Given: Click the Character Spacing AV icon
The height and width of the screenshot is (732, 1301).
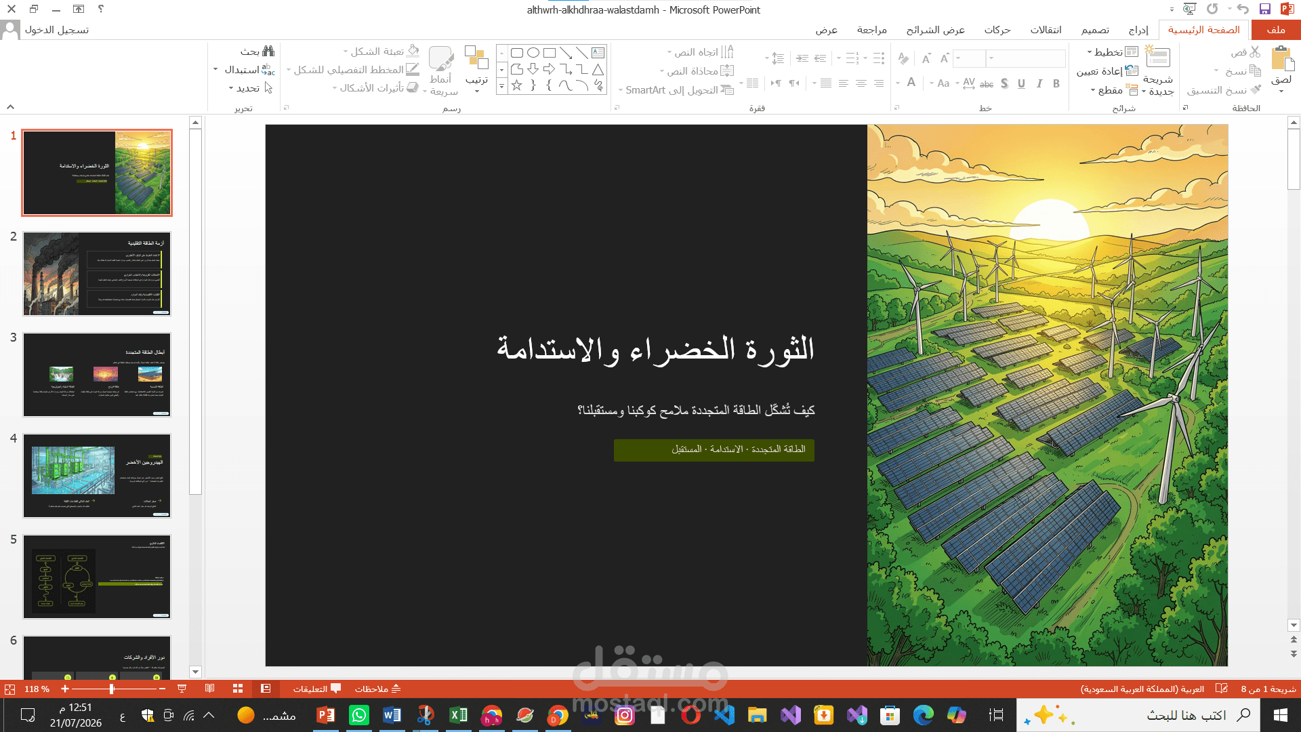Looking at the screenshot, I should [969, 83].
